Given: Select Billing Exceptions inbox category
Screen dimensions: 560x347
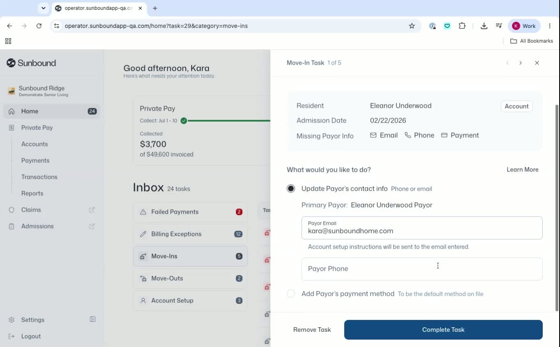Looking at the screenshot, I should [x=190, y=234].
